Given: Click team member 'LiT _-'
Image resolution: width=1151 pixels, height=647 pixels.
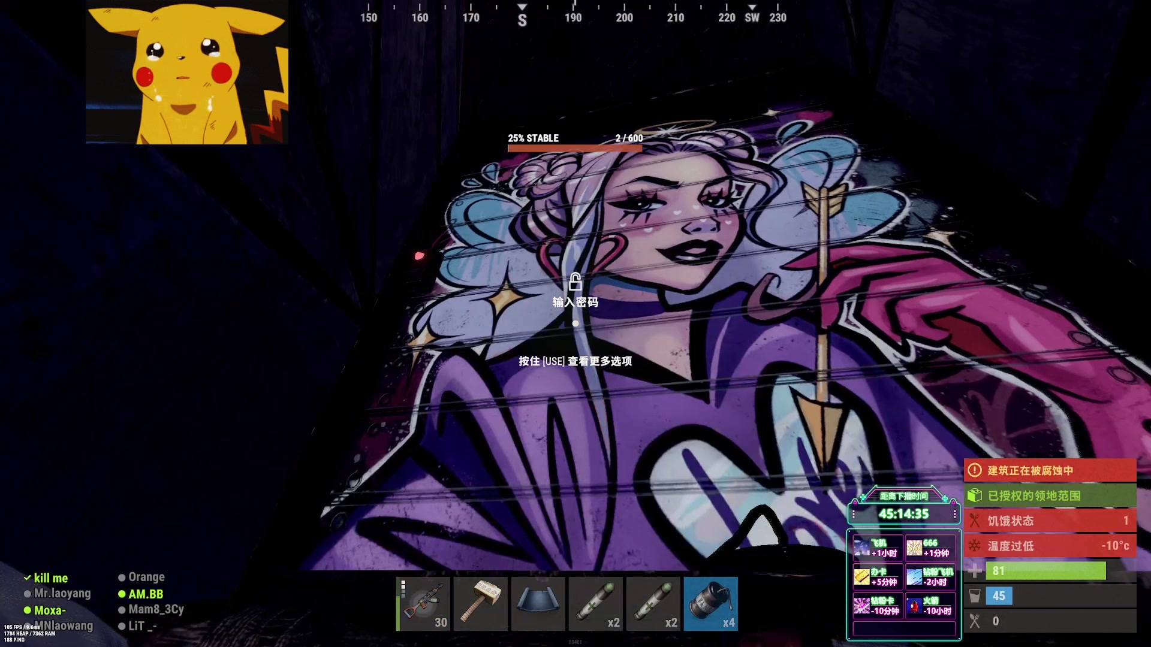Looking at the screenshot, I should [x=142, y=625].
